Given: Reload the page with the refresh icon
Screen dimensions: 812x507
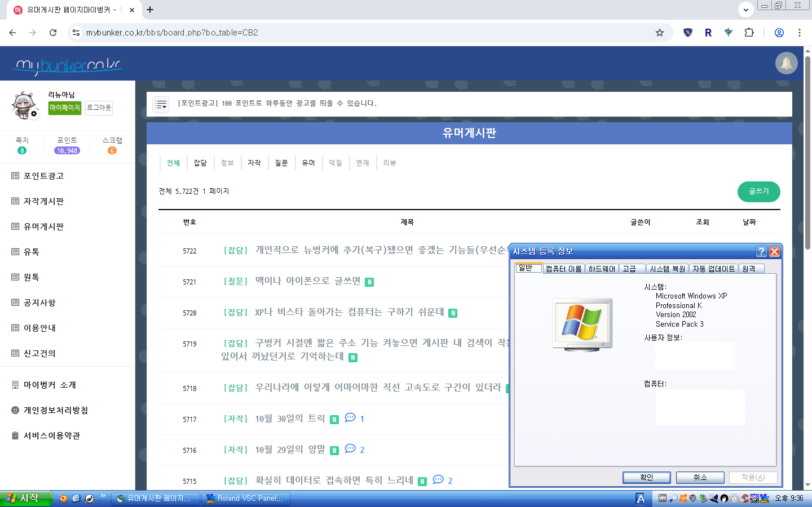Looking at the screenshot, I should 53,33.
